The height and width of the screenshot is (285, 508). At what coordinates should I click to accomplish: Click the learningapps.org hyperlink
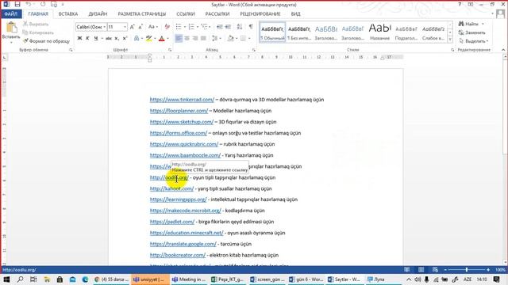point(178,199)
